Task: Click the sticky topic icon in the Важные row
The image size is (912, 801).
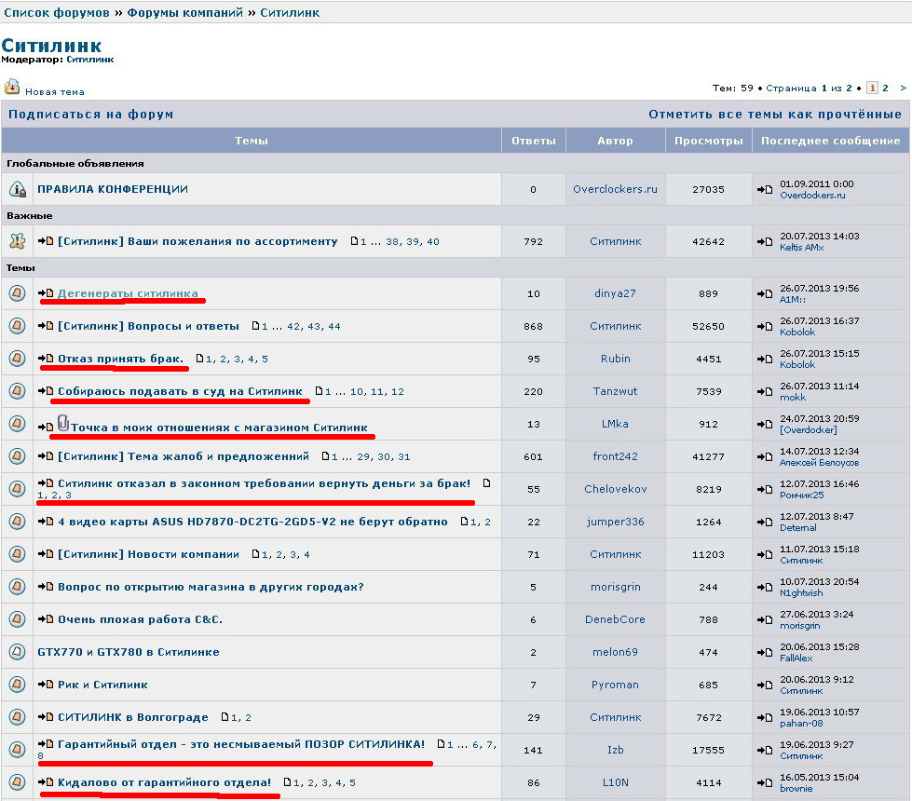Action: click(x=18, y=241)
